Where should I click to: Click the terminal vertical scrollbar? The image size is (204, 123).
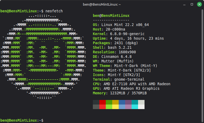(202, 64)
